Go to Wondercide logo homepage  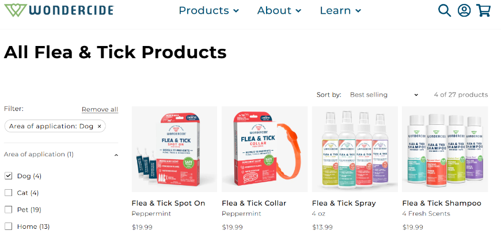tap(59, 10)
